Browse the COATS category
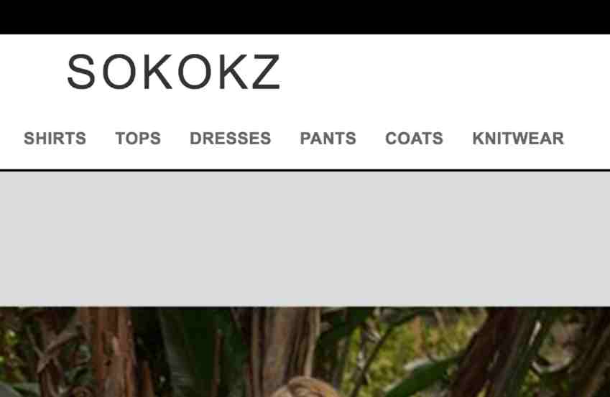This screenshot has width=610, height=397. (414, 139)
